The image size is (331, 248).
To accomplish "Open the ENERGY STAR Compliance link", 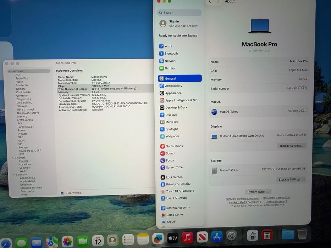I will (x=245, y=202).
